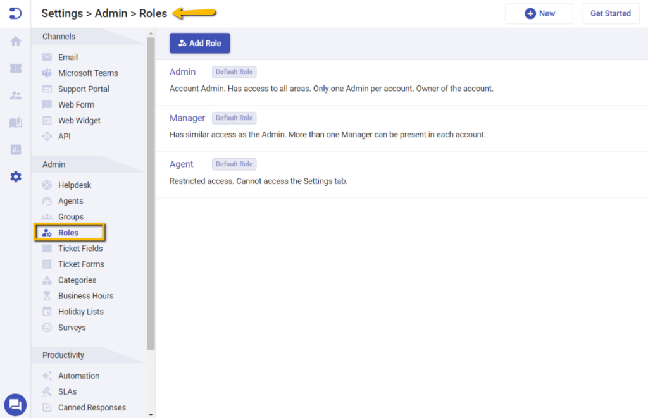Open Helpdesk under Admin
This screenshot has width=648, height=418.
pyautogui.click(x=75, y=185)
